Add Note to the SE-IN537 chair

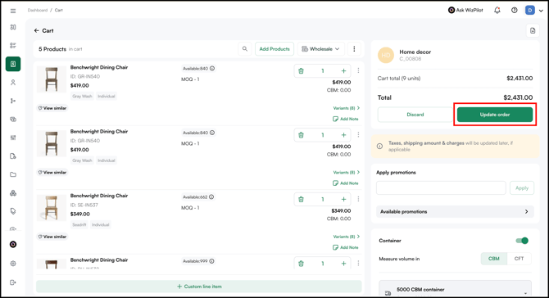click(x=346, y=247)
